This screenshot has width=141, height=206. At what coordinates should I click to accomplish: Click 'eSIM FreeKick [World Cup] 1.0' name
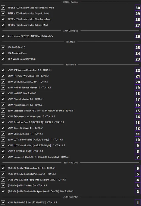tap(23, 76)
